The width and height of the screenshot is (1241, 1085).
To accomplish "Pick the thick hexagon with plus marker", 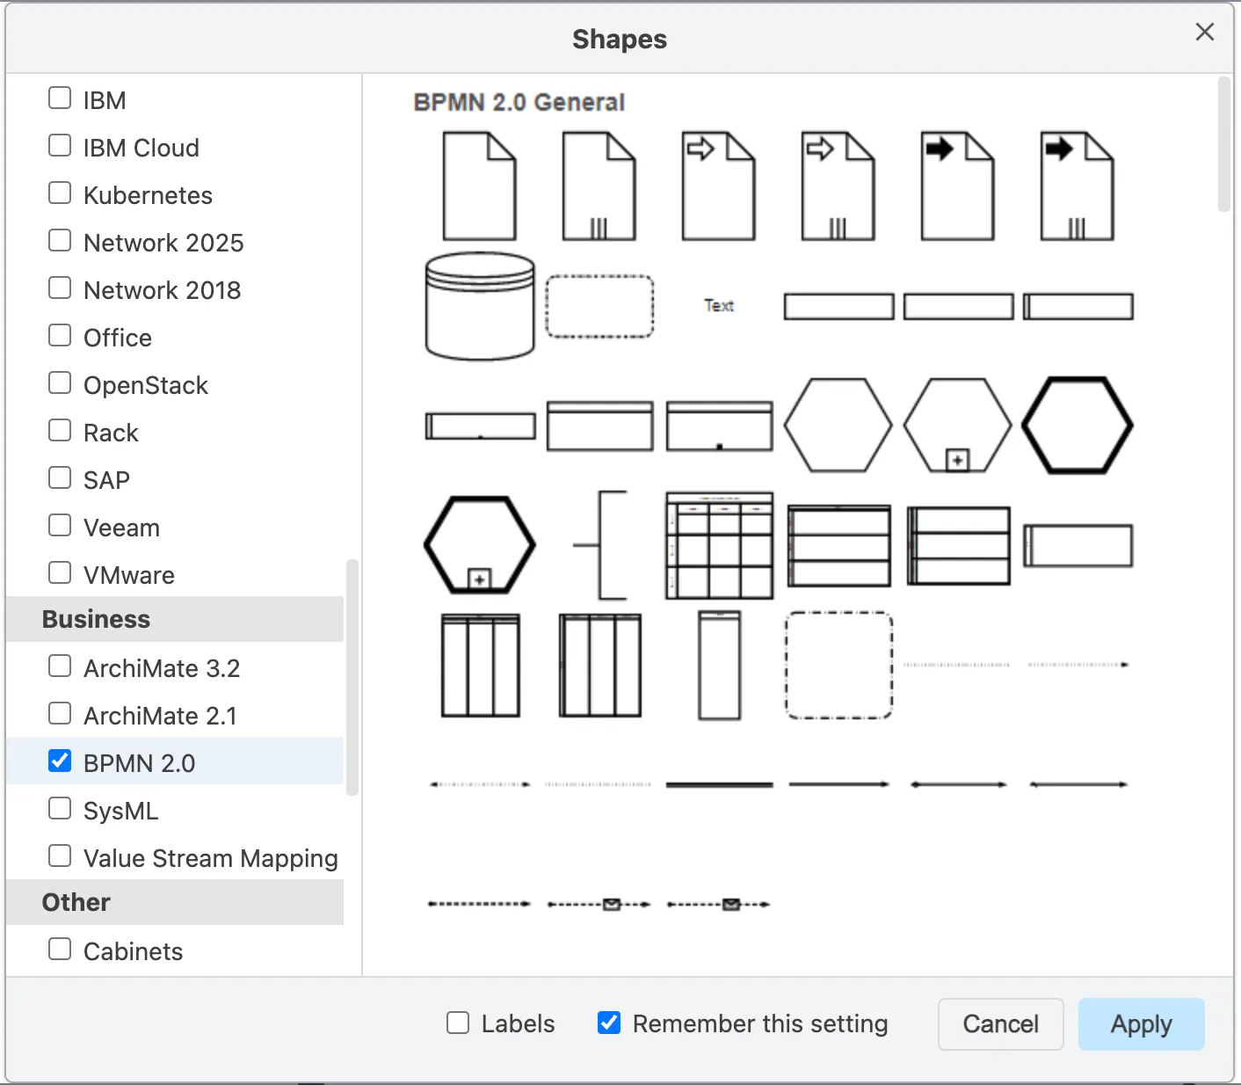I will [480, 545].
